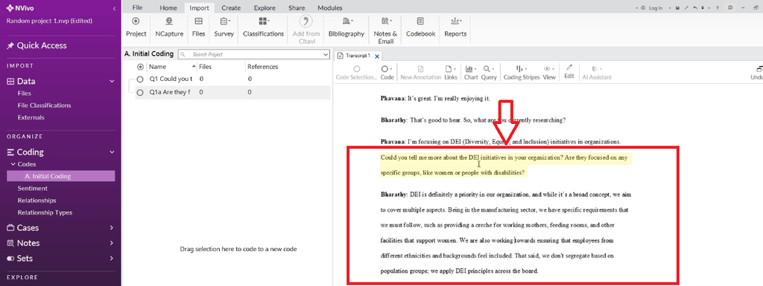
Task: Switch to the Explore ribbon tab
Action: pos(265,7)
